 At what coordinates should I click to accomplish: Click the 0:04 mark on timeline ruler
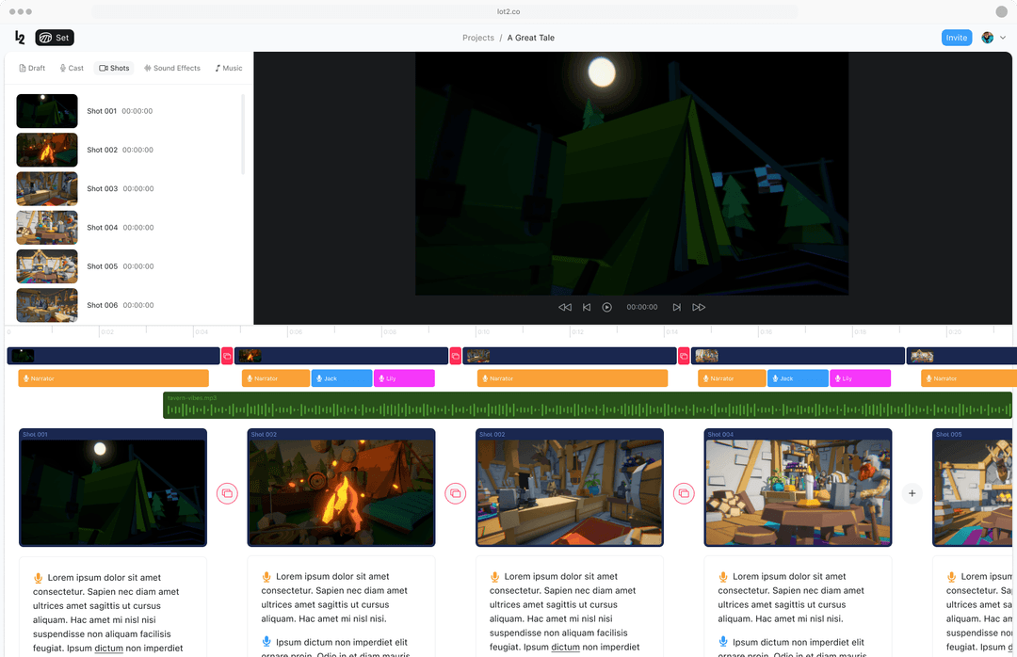tap(202, 332)
